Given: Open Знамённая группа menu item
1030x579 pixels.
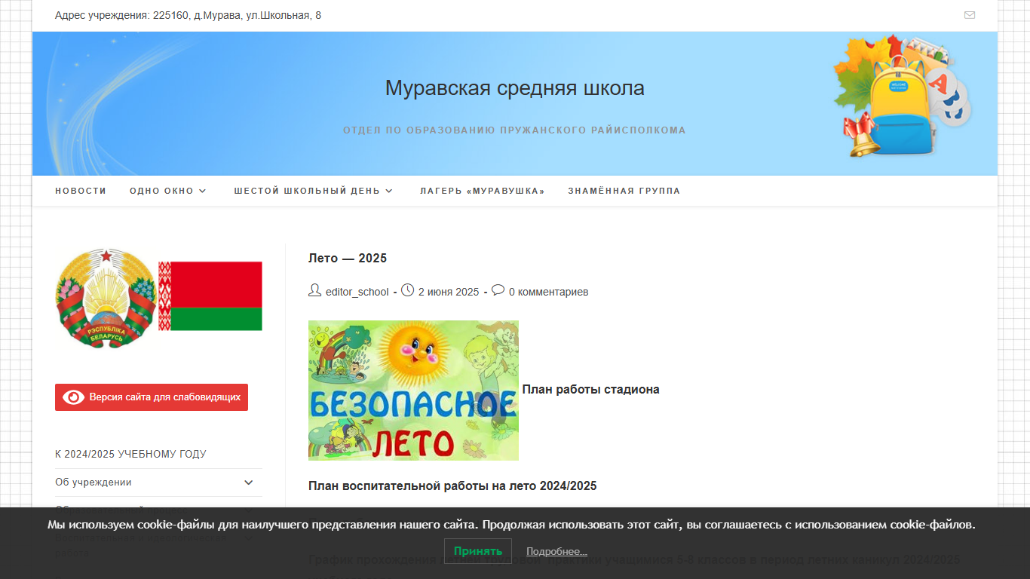Looking at the screenshot, I should tap(624, 191).
